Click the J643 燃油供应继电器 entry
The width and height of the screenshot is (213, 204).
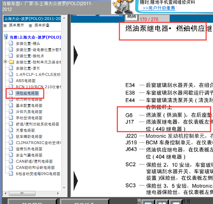pos(169,153)
